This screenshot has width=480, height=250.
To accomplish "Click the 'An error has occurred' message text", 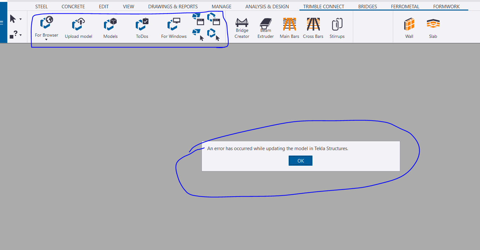I will tap(278, 148).
